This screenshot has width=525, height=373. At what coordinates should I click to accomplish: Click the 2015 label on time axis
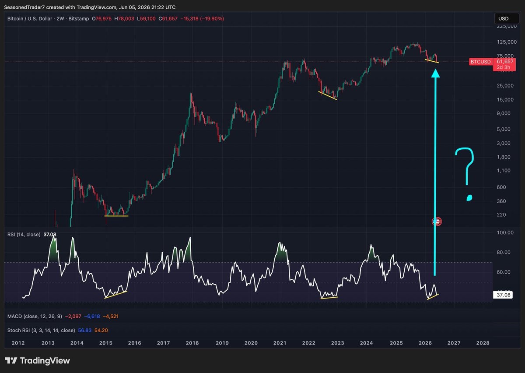coord(106,343)
